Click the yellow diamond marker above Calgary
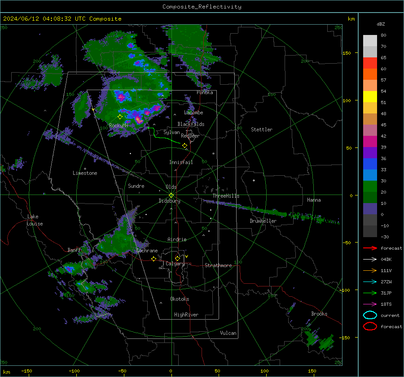 click(177, 258)
